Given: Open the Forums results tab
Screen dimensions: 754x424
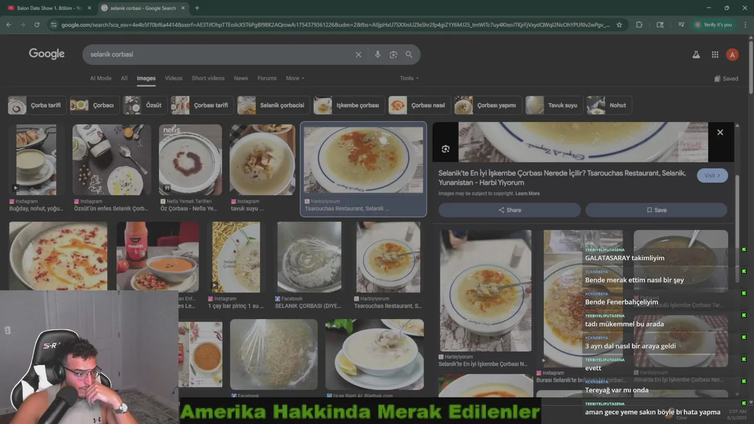Looking at the screenshot, I should [x=267, y=78].
